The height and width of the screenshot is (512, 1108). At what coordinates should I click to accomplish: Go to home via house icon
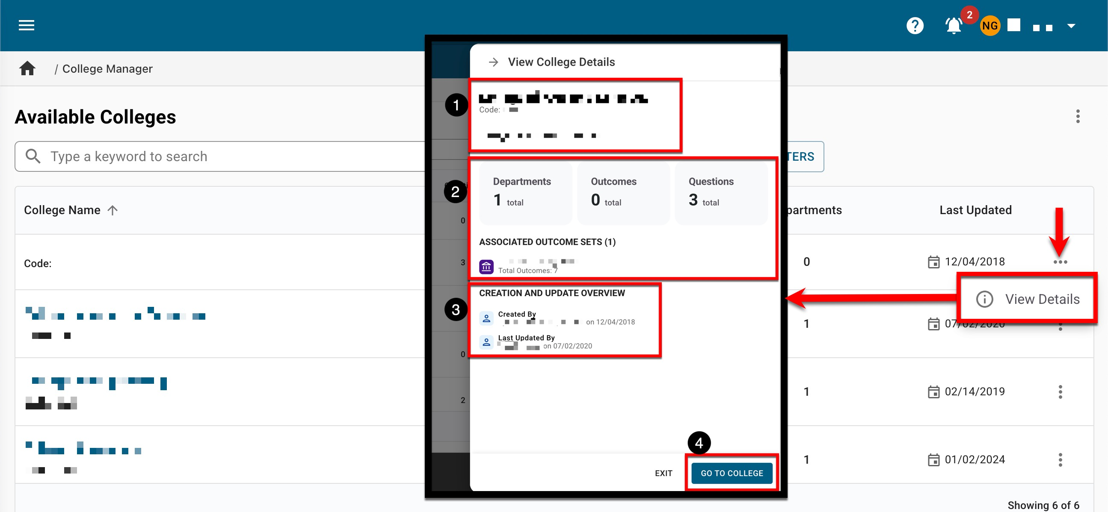[x=27, y=69]
